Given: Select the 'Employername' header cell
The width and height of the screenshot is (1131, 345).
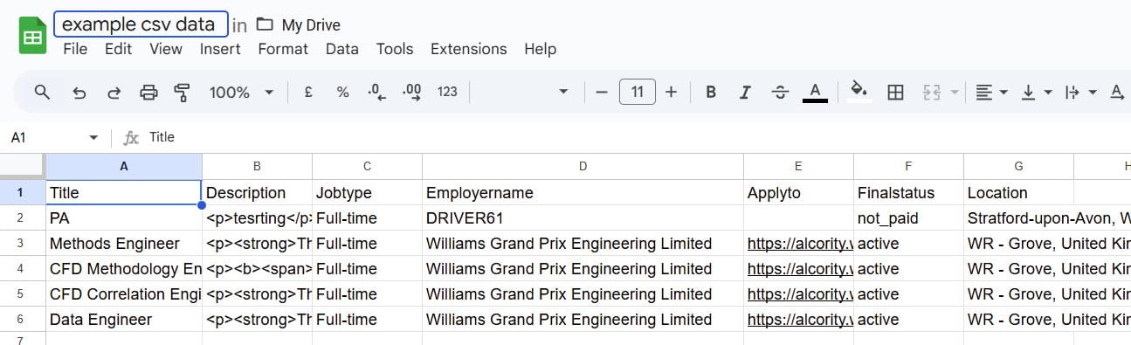Looking at the screenshot, I should pos(583,193).
